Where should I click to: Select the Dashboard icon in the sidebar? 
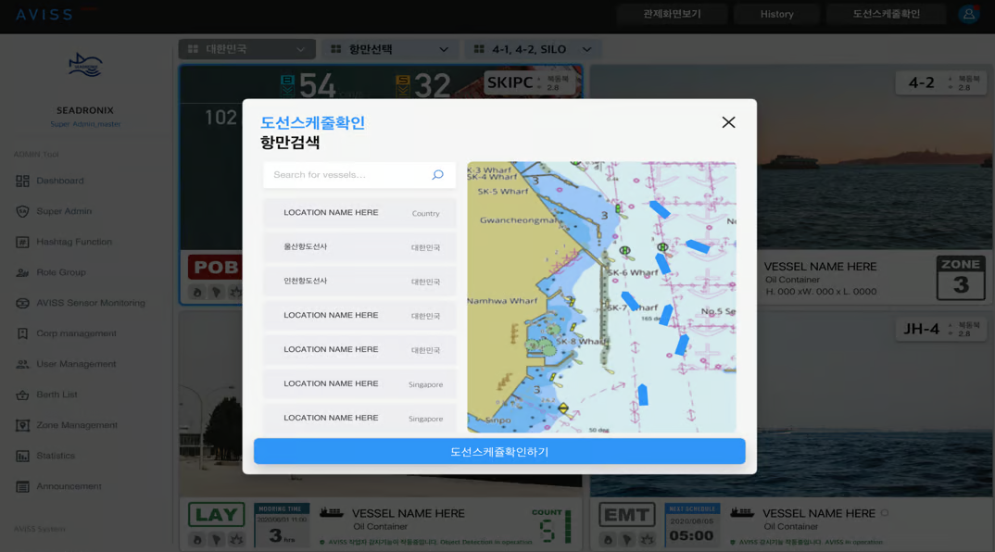point(23,181)
